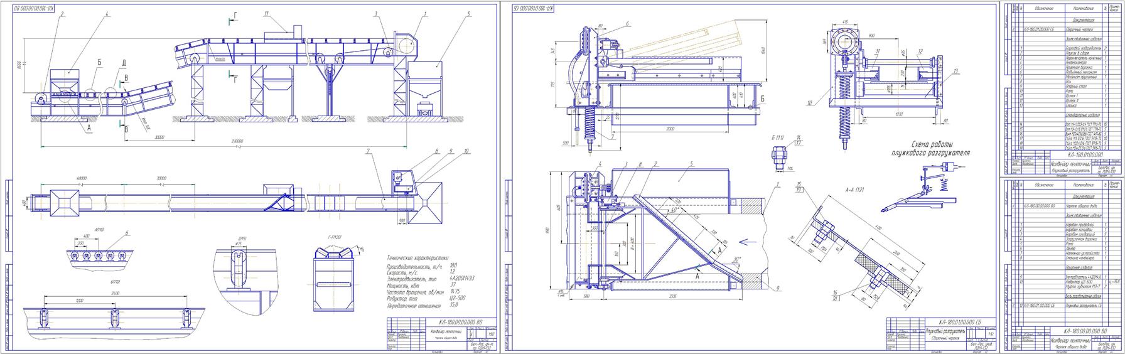Screen dimensions: 1125x354
Task: Click 'Документация' heading in lower specification table
Action: [1083, 196]
